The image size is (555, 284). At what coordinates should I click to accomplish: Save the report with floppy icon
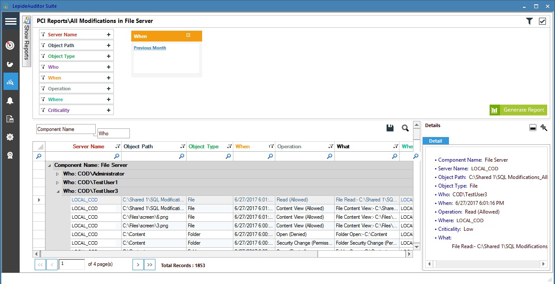[x=390, y=128]
